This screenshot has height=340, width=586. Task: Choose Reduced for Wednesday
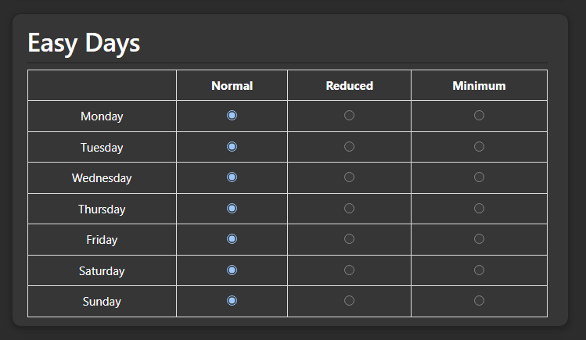[x=349, y=177]
